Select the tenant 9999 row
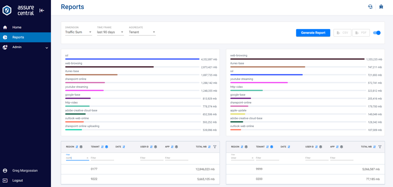The height and width of the screenshot is (187, 393). point(305,169)
